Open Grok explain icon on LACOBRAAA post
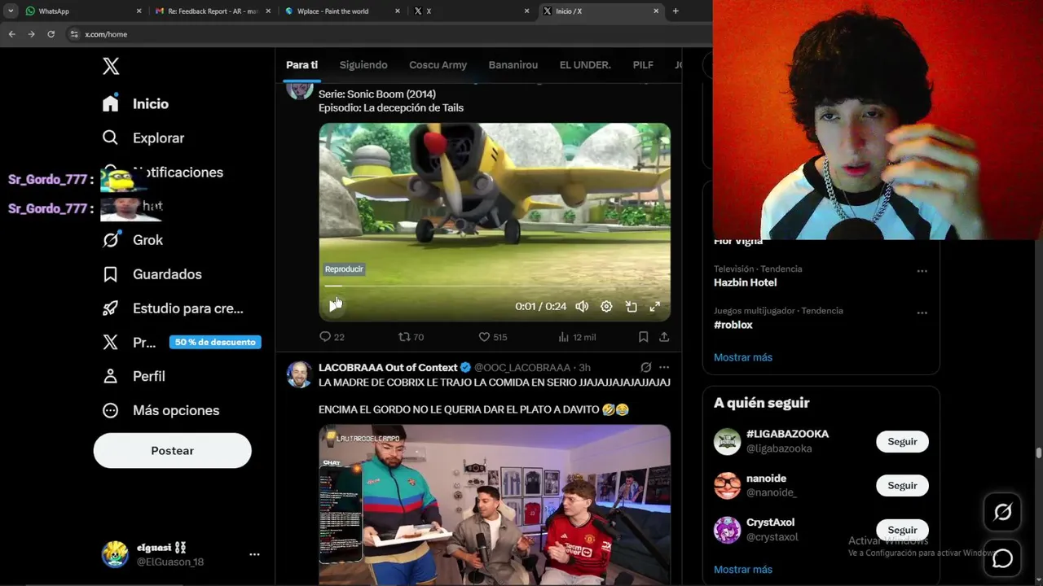The width and height of the screenshot is (1043, 586). pyautogui.click(x=646, y=368)
